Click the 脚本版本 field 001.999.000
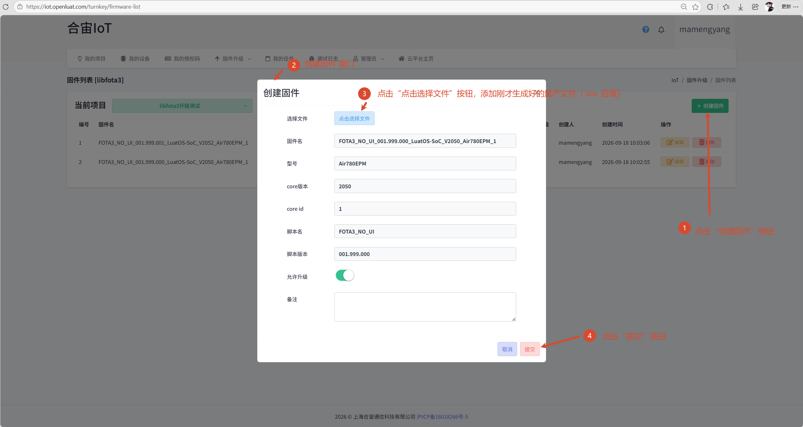Screen dimensions: 803x427 tap(425, 254)
